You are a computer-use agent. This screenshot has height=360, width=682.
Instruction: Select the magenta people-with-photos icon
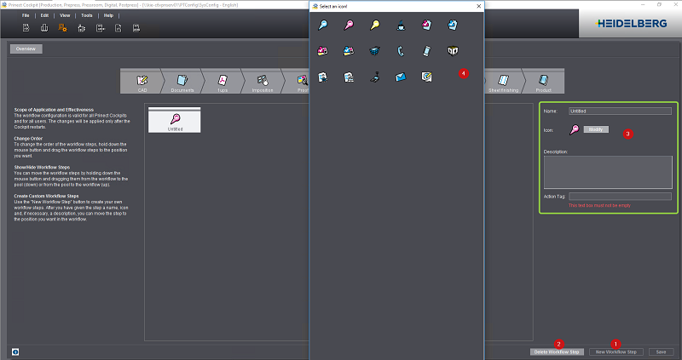click(323, 51)
